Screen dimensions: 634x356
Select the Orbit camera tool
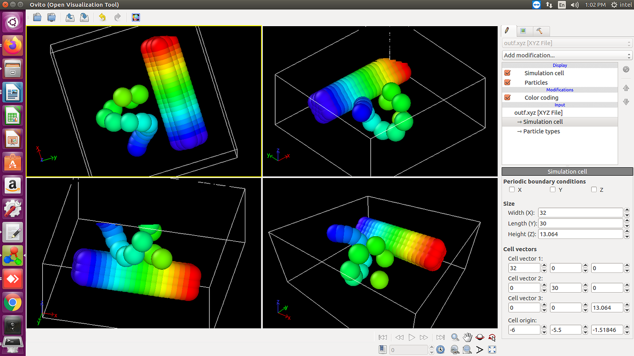pos(480,337)
